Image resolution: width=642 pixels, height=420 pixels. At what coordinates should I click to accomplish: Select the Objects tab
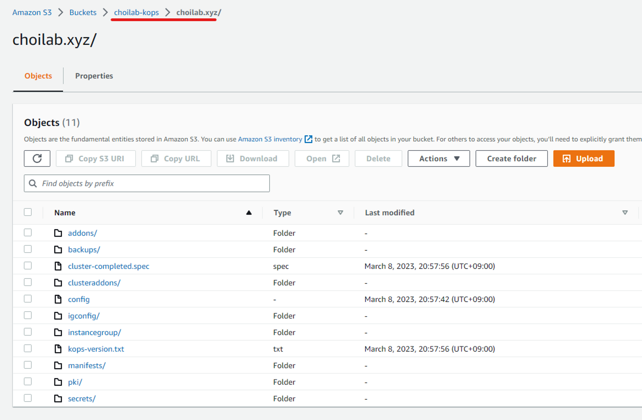click(38, 76)
